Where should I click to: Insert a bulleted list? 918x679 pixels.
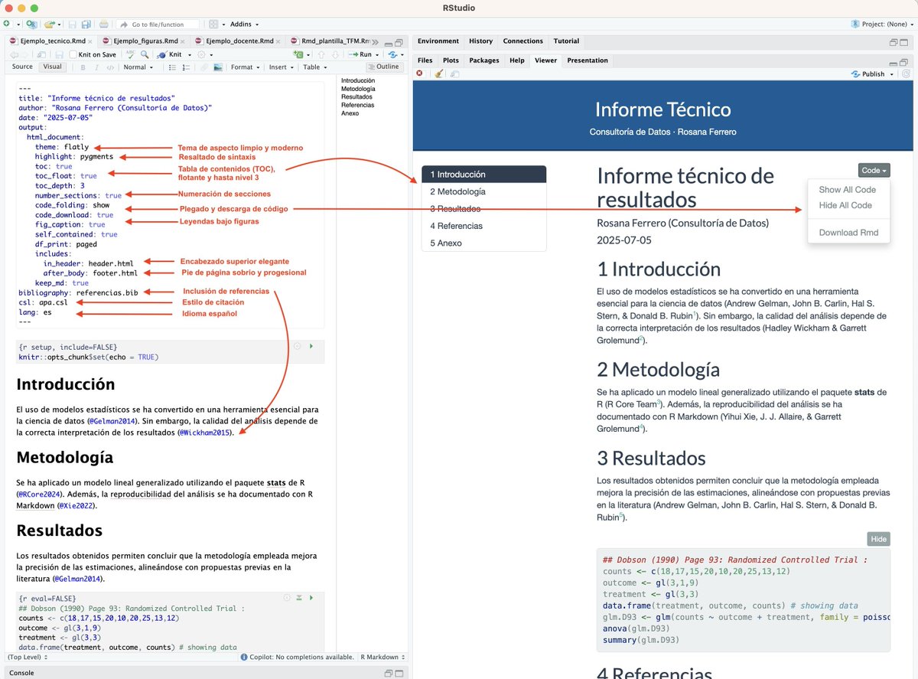pyautogui.click(x=171, y=67)
